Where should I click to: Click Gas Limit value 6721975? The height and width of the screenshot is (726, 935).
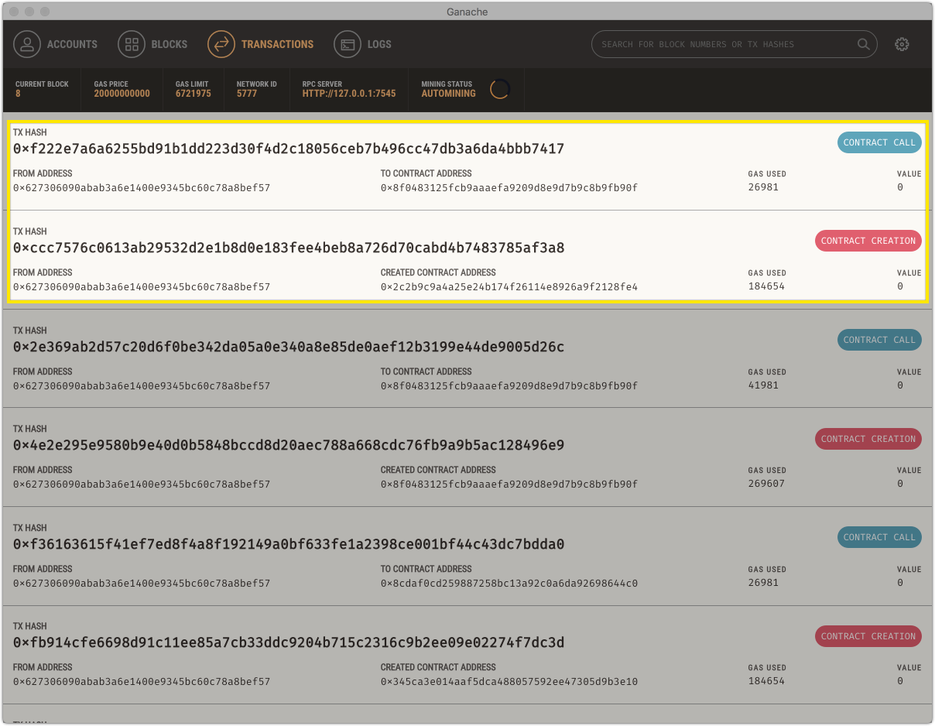(194, 94)
